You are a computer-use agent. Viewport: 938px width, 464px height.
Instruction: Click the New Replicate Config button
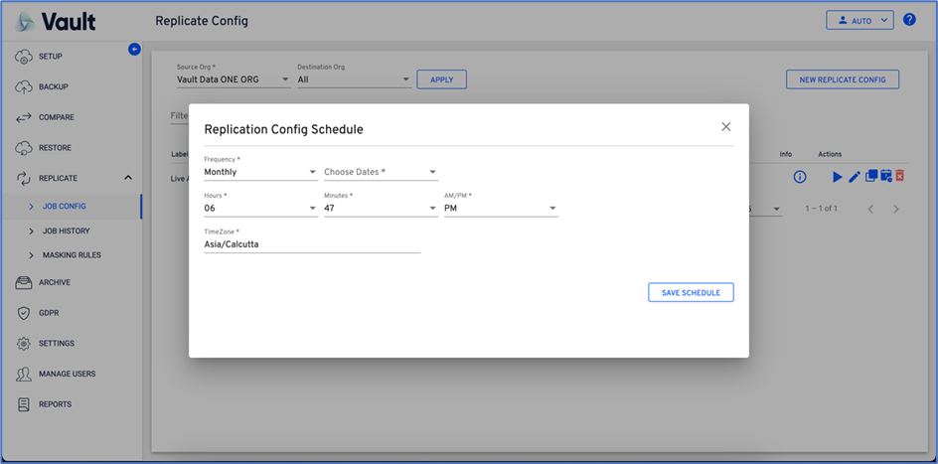point(842,79)
